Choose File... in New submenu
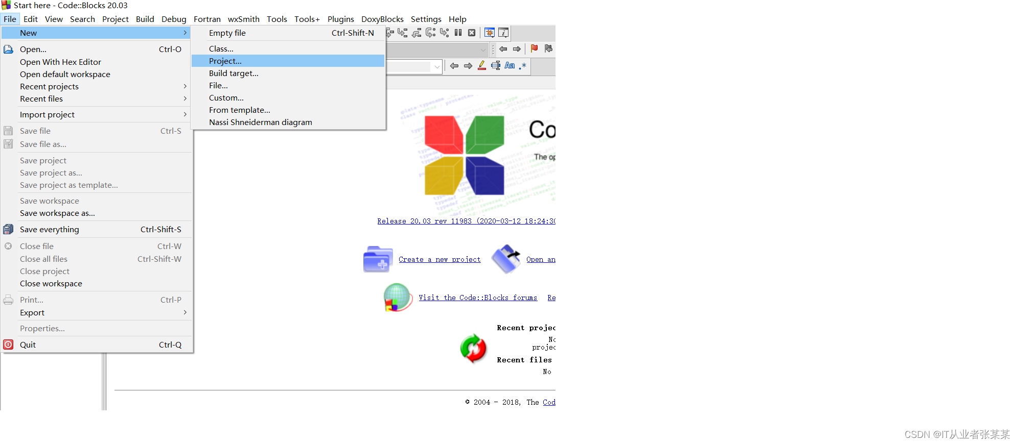Image resolution: width=1018 pixels, height=444 pixels. click(x=288, y=85)
